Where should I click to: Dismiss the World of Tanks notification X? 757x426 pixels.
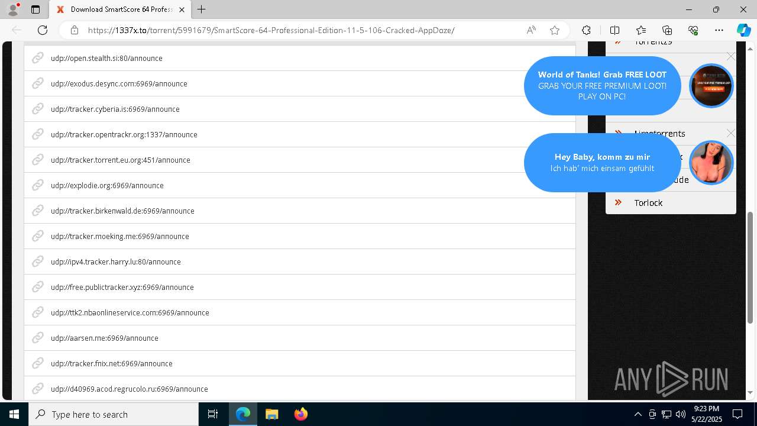pos(731,56)
